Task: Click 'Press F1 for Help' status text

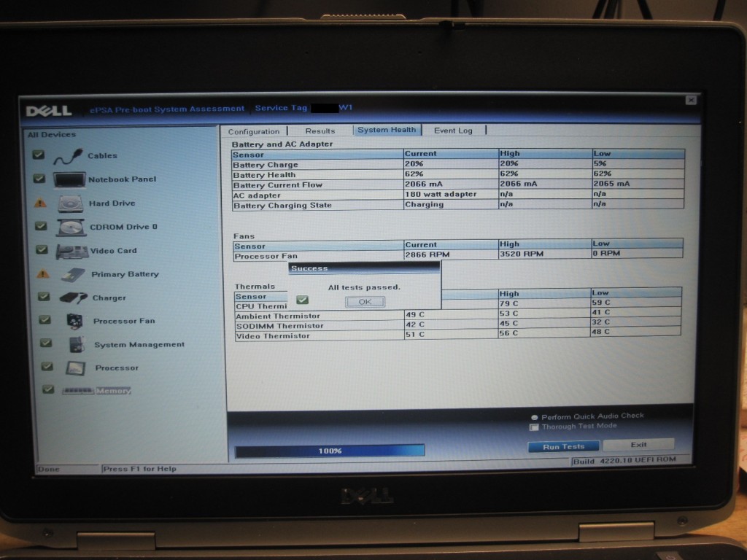Action: 139,469
